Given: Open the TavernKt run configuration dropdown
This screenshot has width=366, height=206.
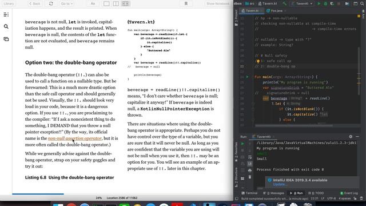Looking at the screenshot, I should click(x=303, y=3).
